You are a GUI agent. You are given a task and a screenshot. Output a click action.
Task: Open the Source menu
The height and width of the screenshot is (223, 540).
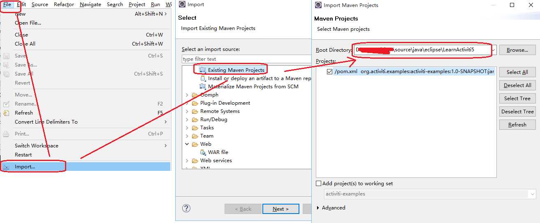[x=40, y=5]
